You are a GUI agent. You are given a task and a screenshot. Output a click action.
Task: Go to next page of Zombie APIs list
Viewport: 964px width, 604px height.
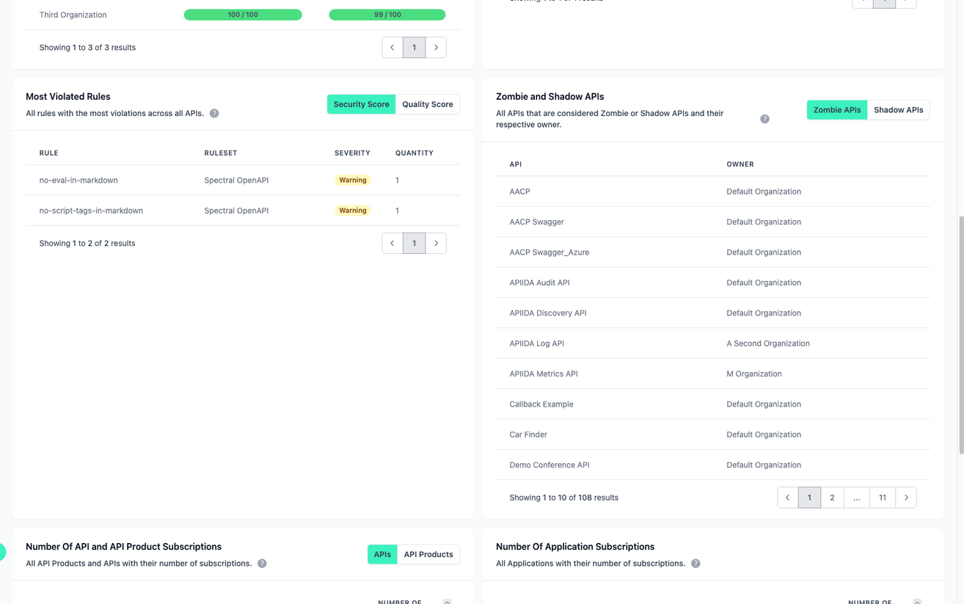point(905,497)
